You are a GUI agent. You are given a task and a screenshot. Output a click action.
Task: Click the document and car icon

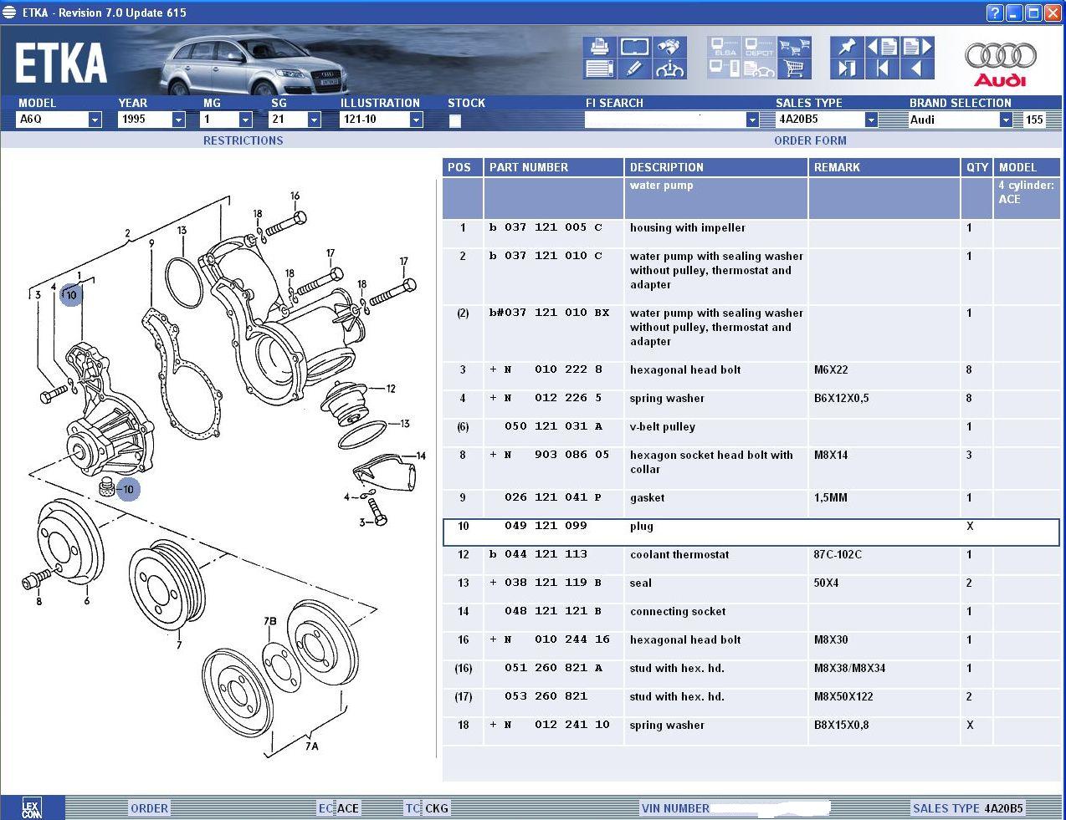759,69
